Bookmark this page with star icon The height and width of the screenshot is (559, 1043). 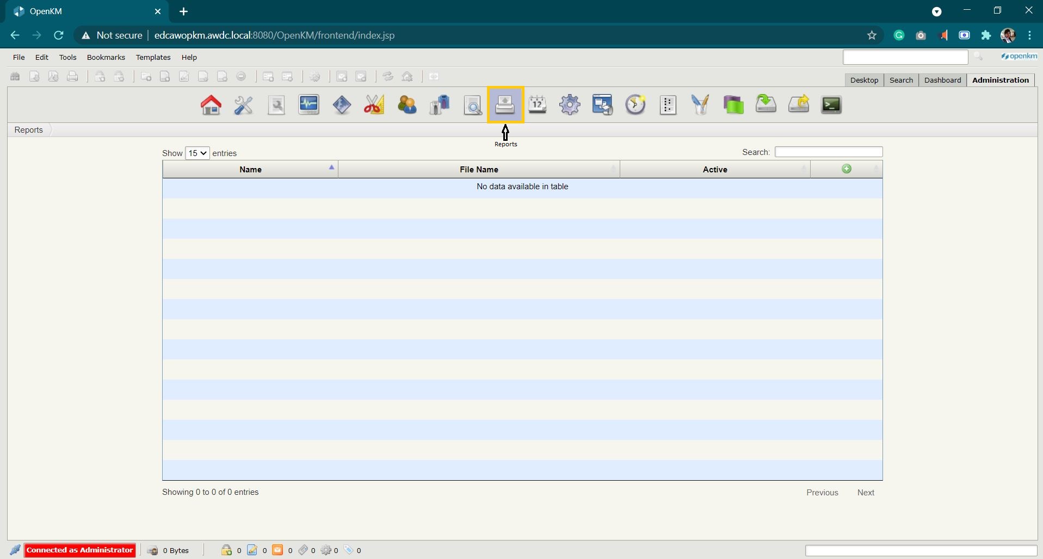(x=872, y=35)
